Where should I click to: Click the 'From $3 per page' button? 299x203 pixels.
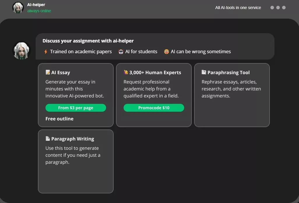76,108
